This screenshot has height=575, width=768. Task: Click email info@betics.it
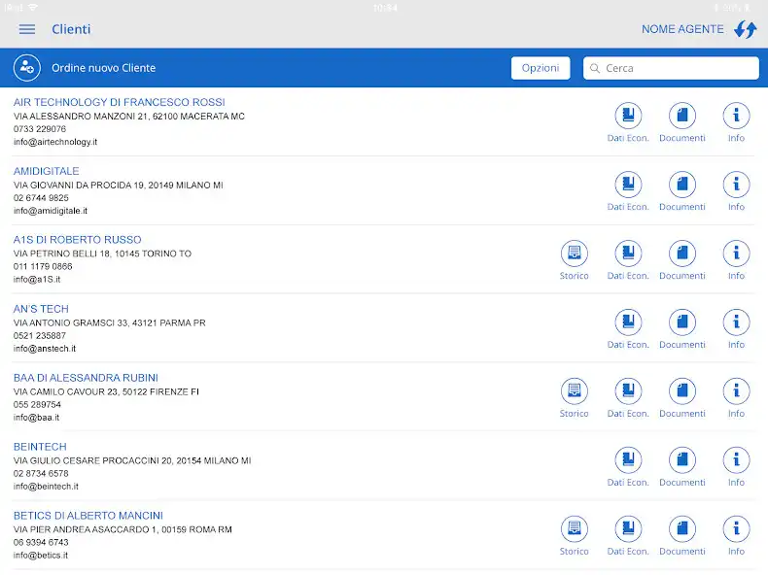click(41, 556)
